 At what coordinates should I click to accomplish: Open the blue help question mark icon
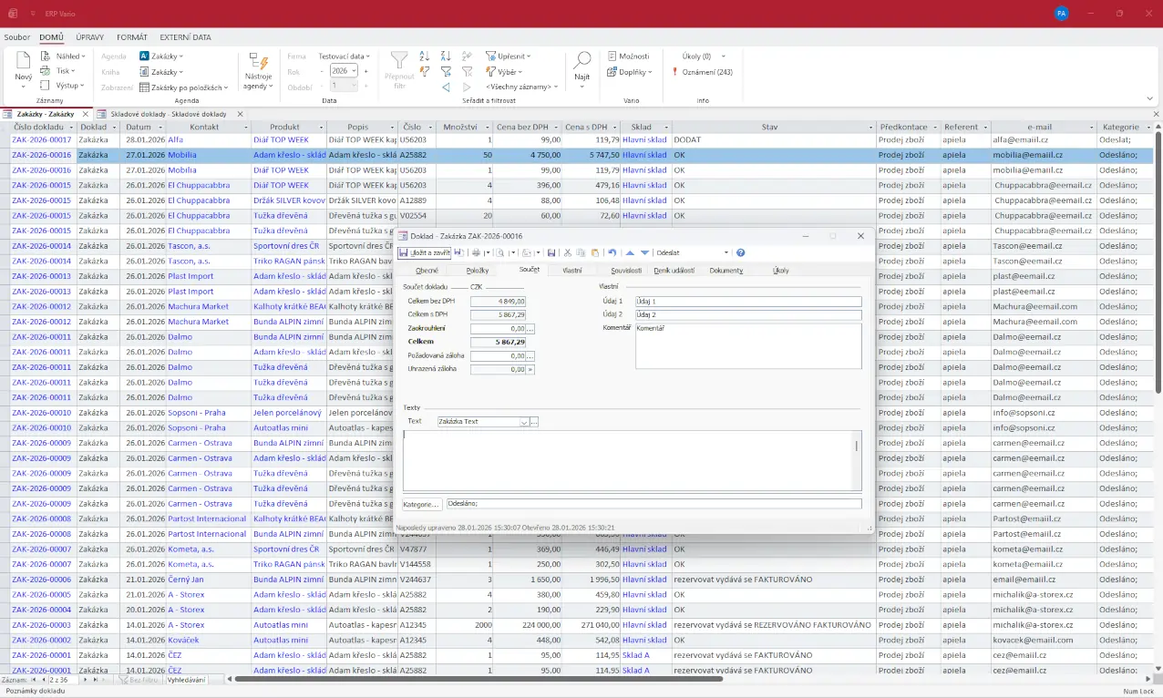coord(740,252)
